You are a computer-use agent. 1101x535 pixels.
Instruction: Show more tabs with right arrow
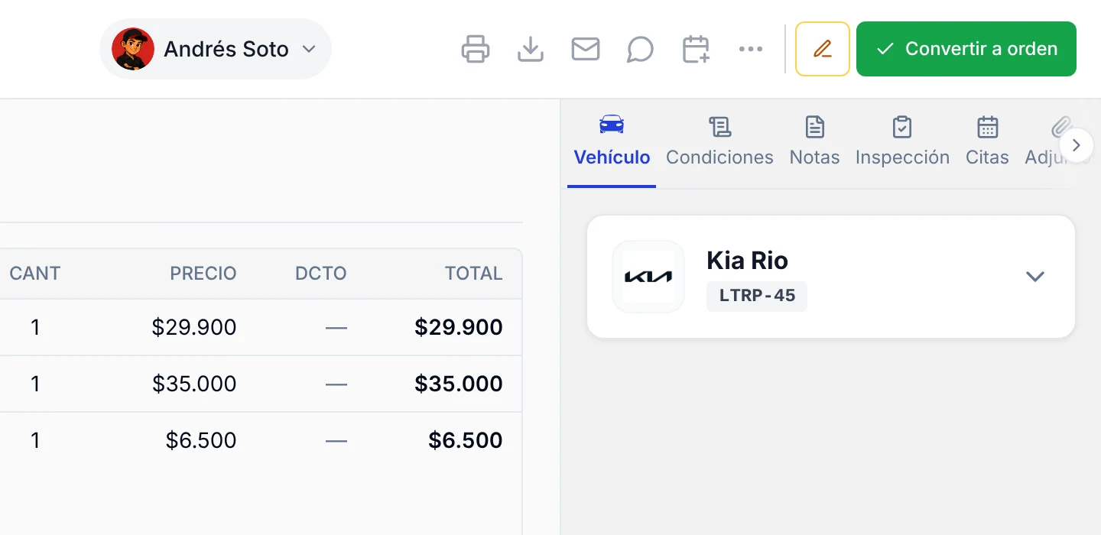pyautogui.click(x=1077, y=145)
